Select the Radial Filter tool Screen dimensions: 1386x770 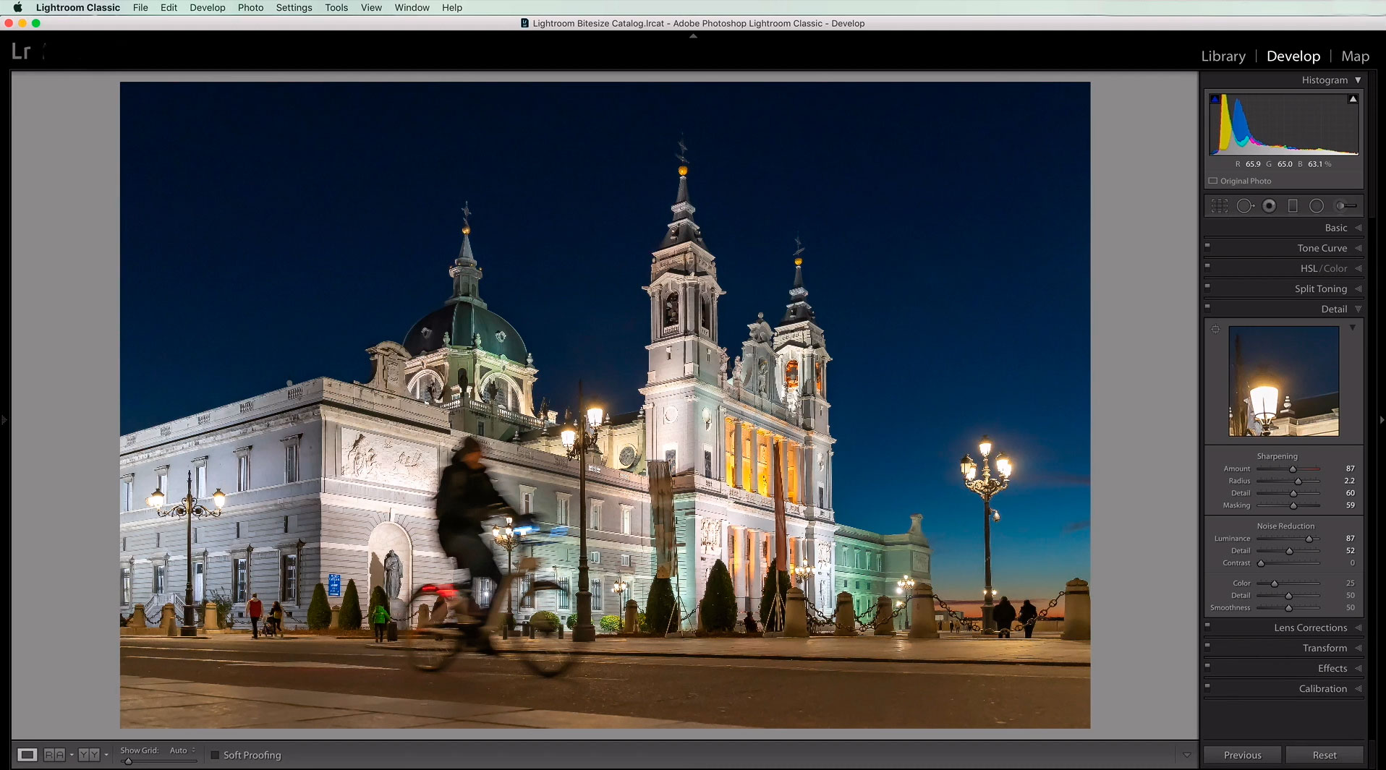coord(1317,206)
